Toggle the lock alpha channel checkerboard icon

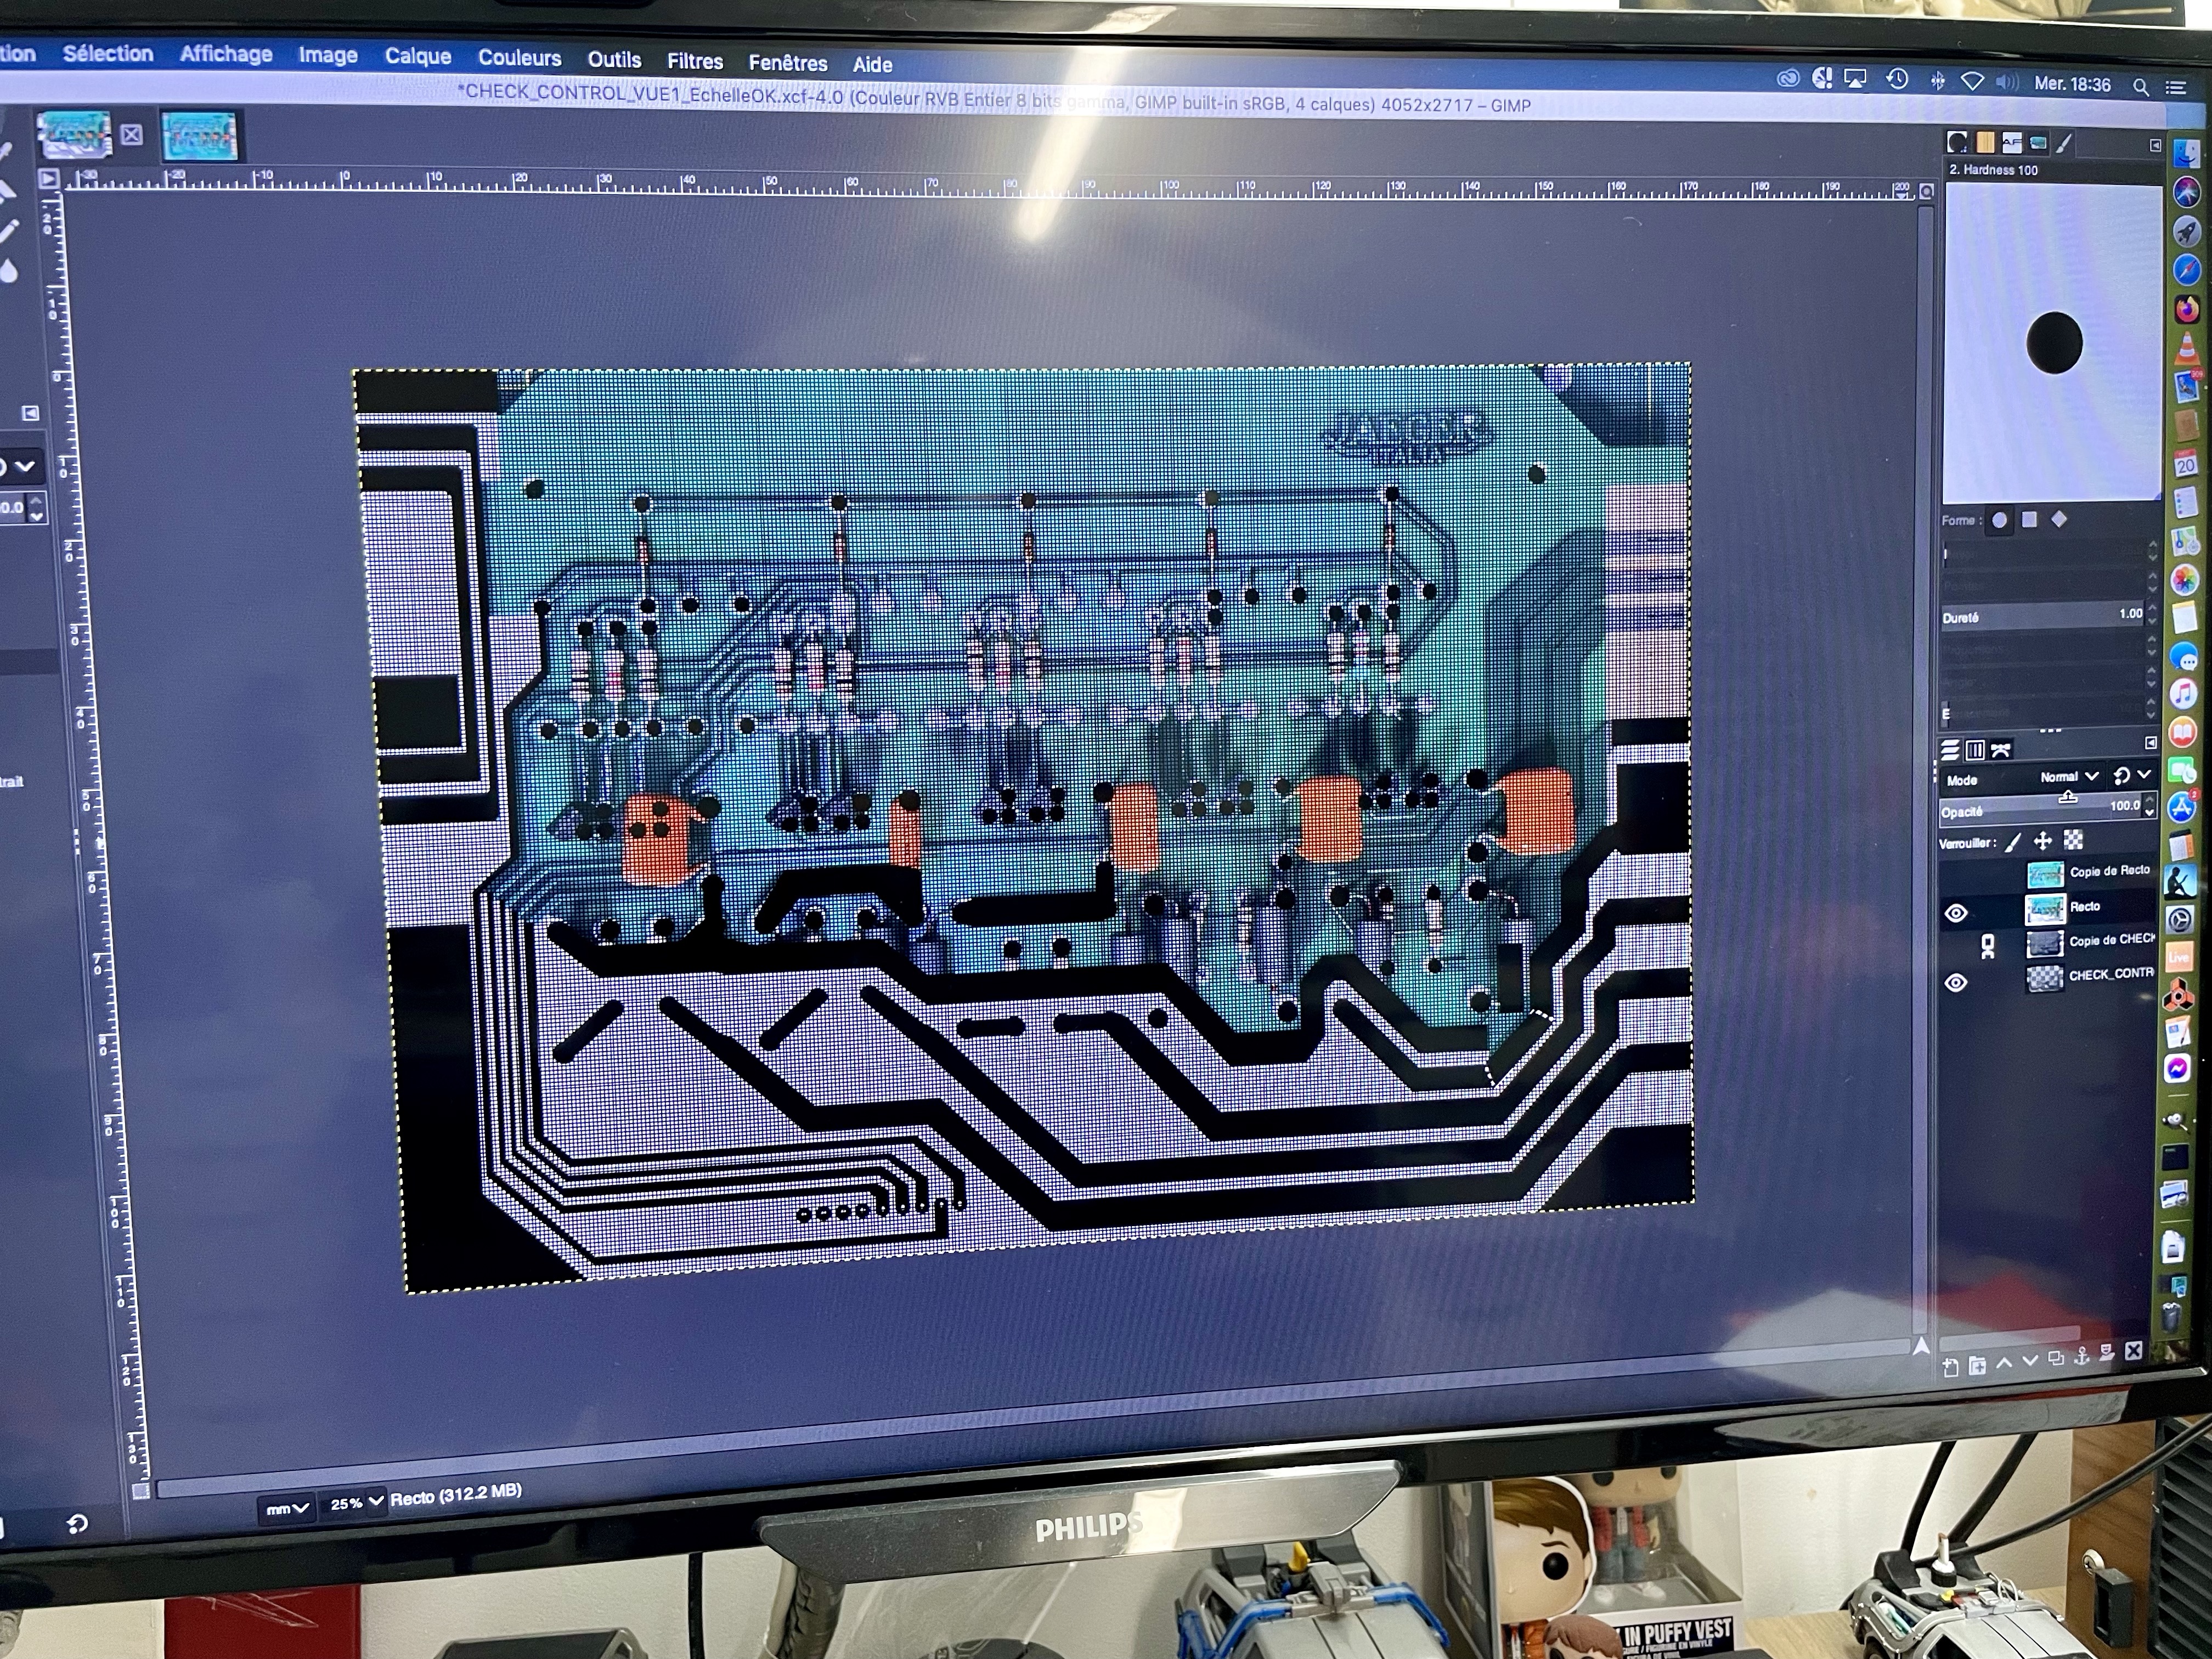tap(2073, 840)
